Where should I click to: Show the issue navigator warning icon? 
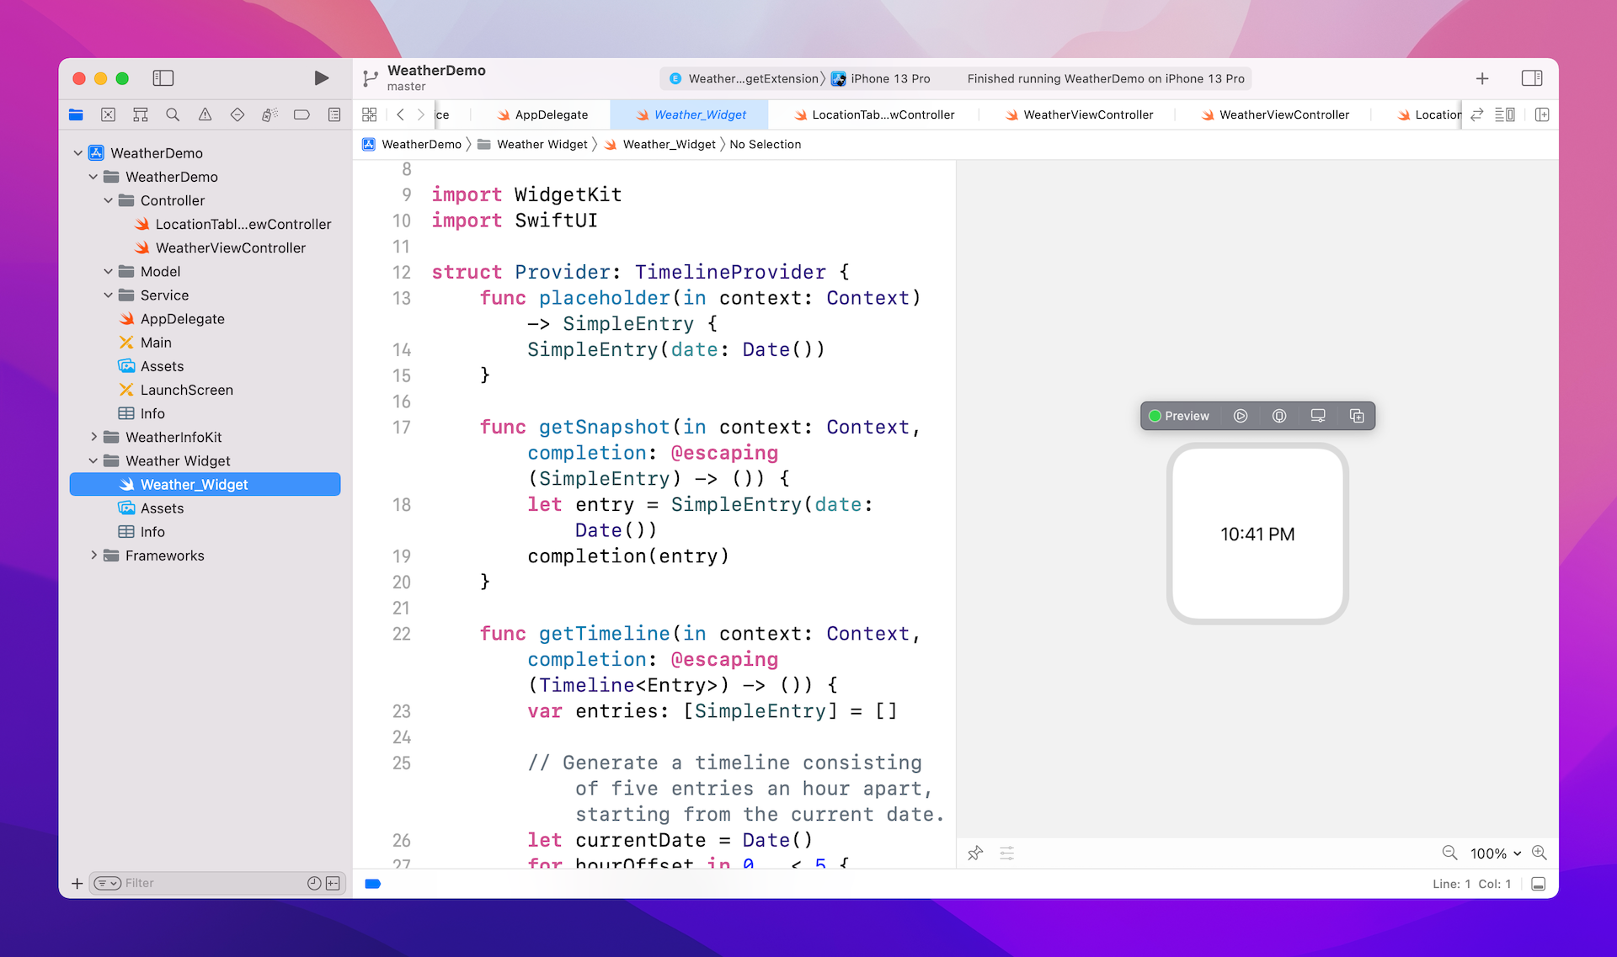point(205,114)
